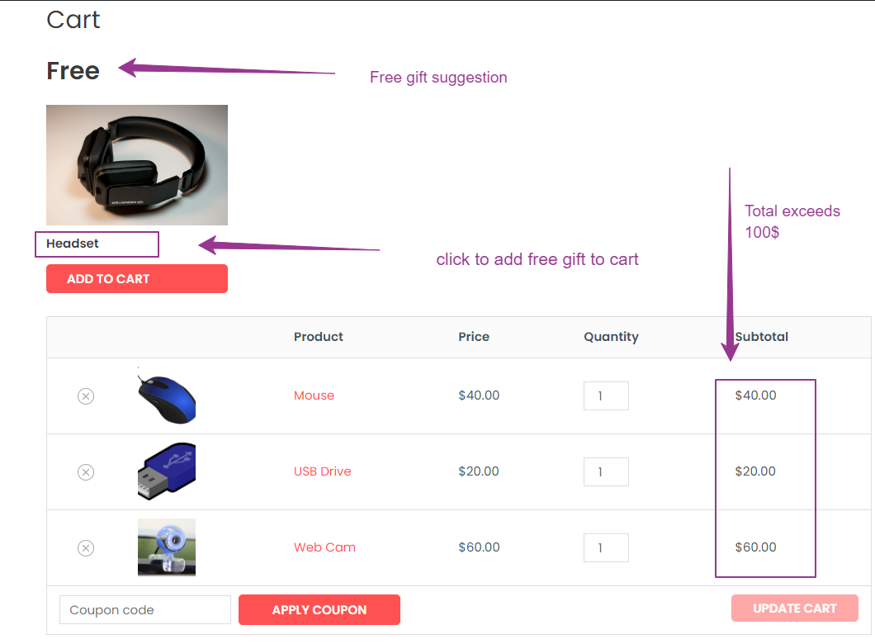The width and height of the screenshot is (875, 644).
Task: Click the Headset free gift image
Action: point(137,165)
